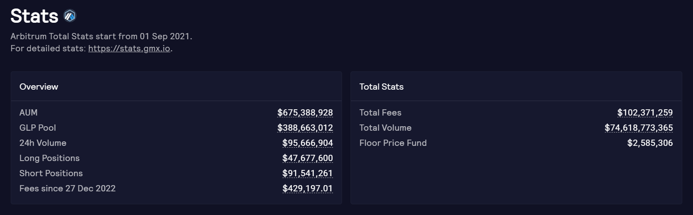Click the Stats page heading
The width and height of the screenshot is (693, 215).
(x=34, y=17)
